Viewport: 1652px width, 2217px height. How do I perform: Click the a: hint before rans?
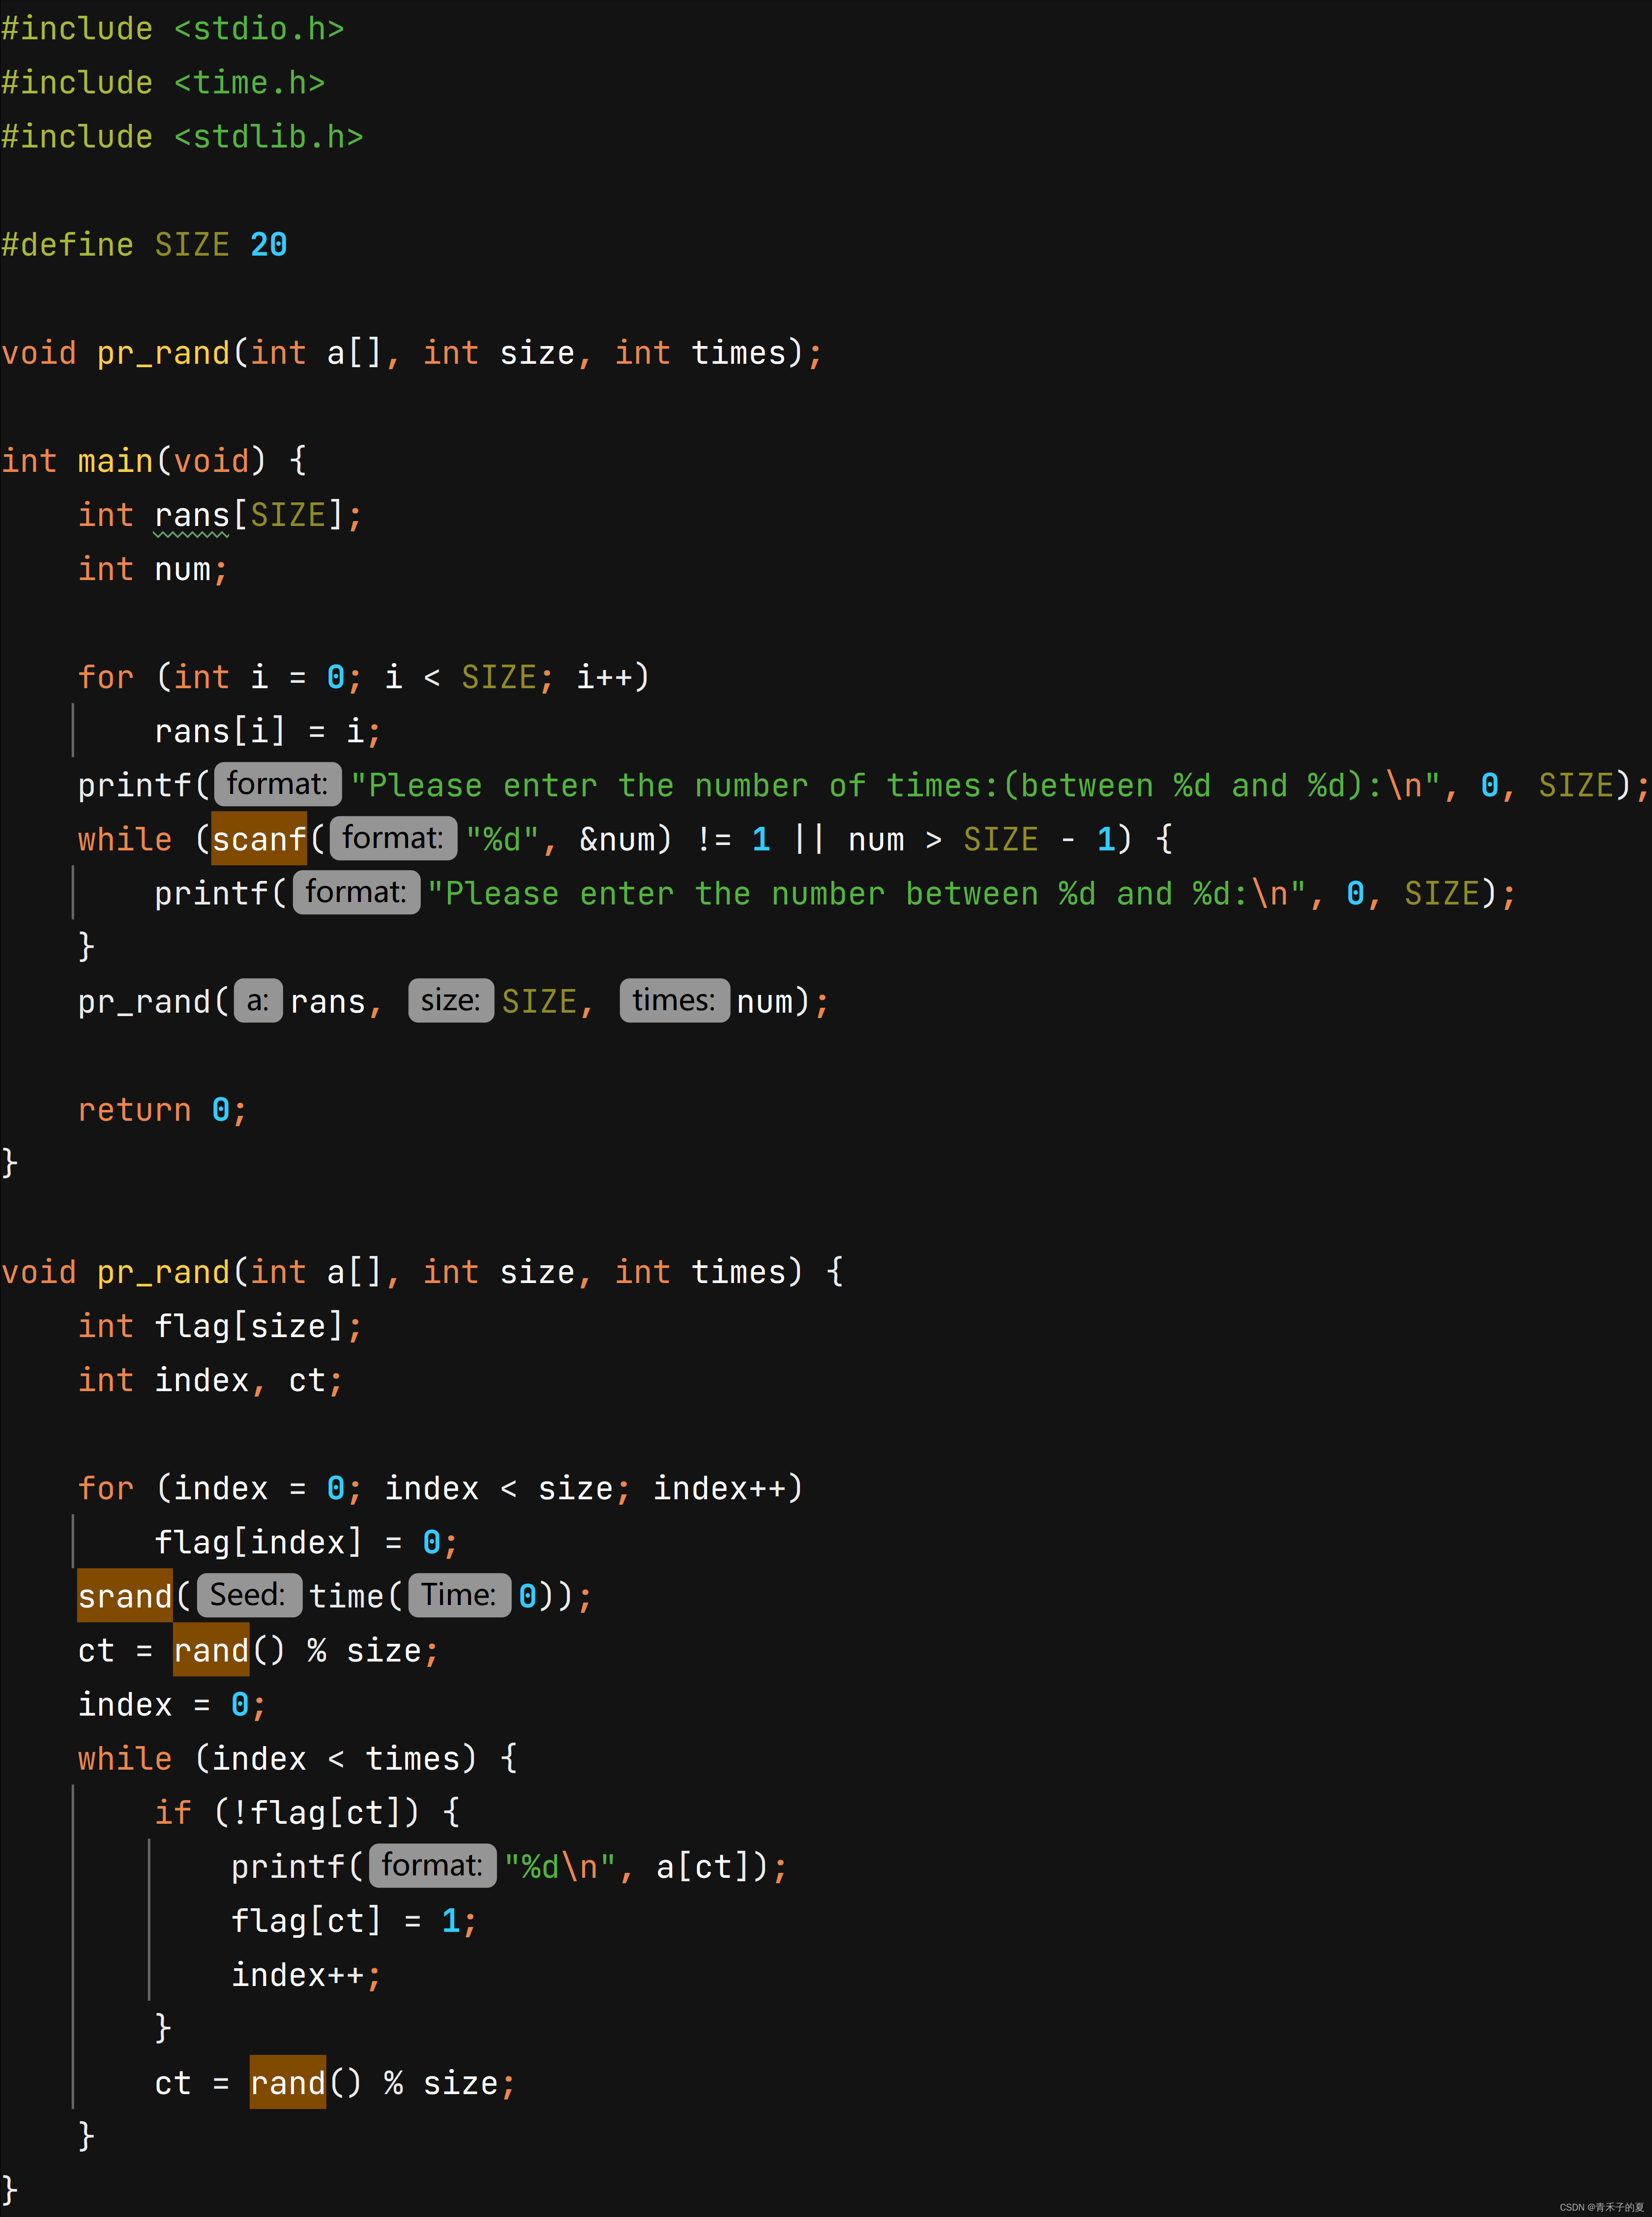[x=257, y=1000]
